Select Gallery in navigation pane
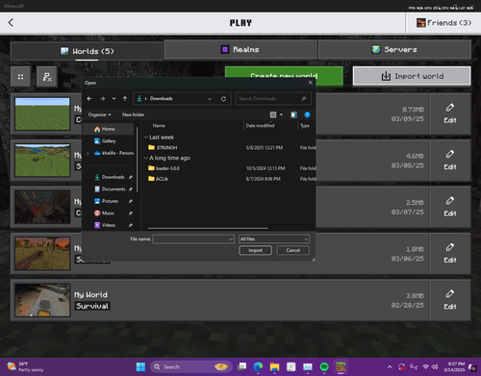This screenshot has height=376, width=481. [109, 141]
